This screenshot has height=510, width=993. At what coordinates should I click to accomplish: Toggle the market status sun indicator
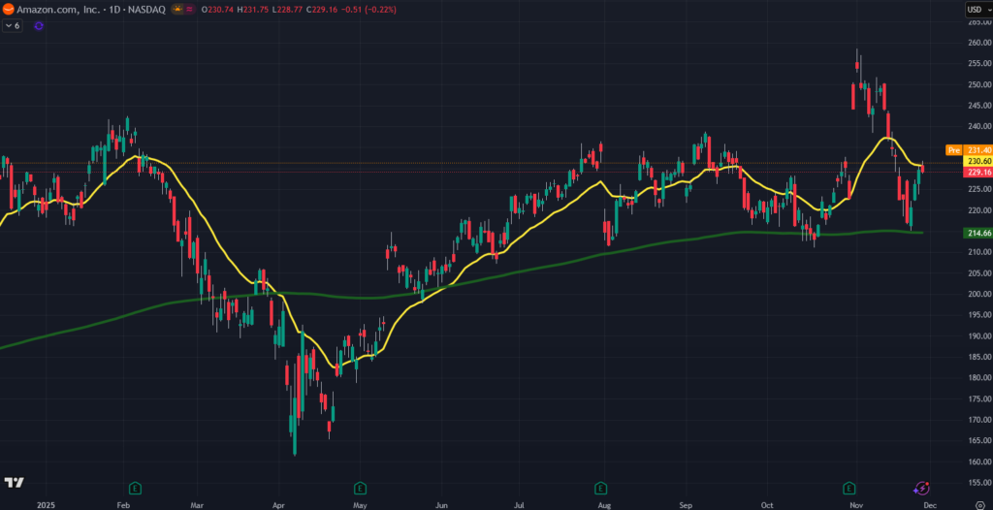(176, 9)
